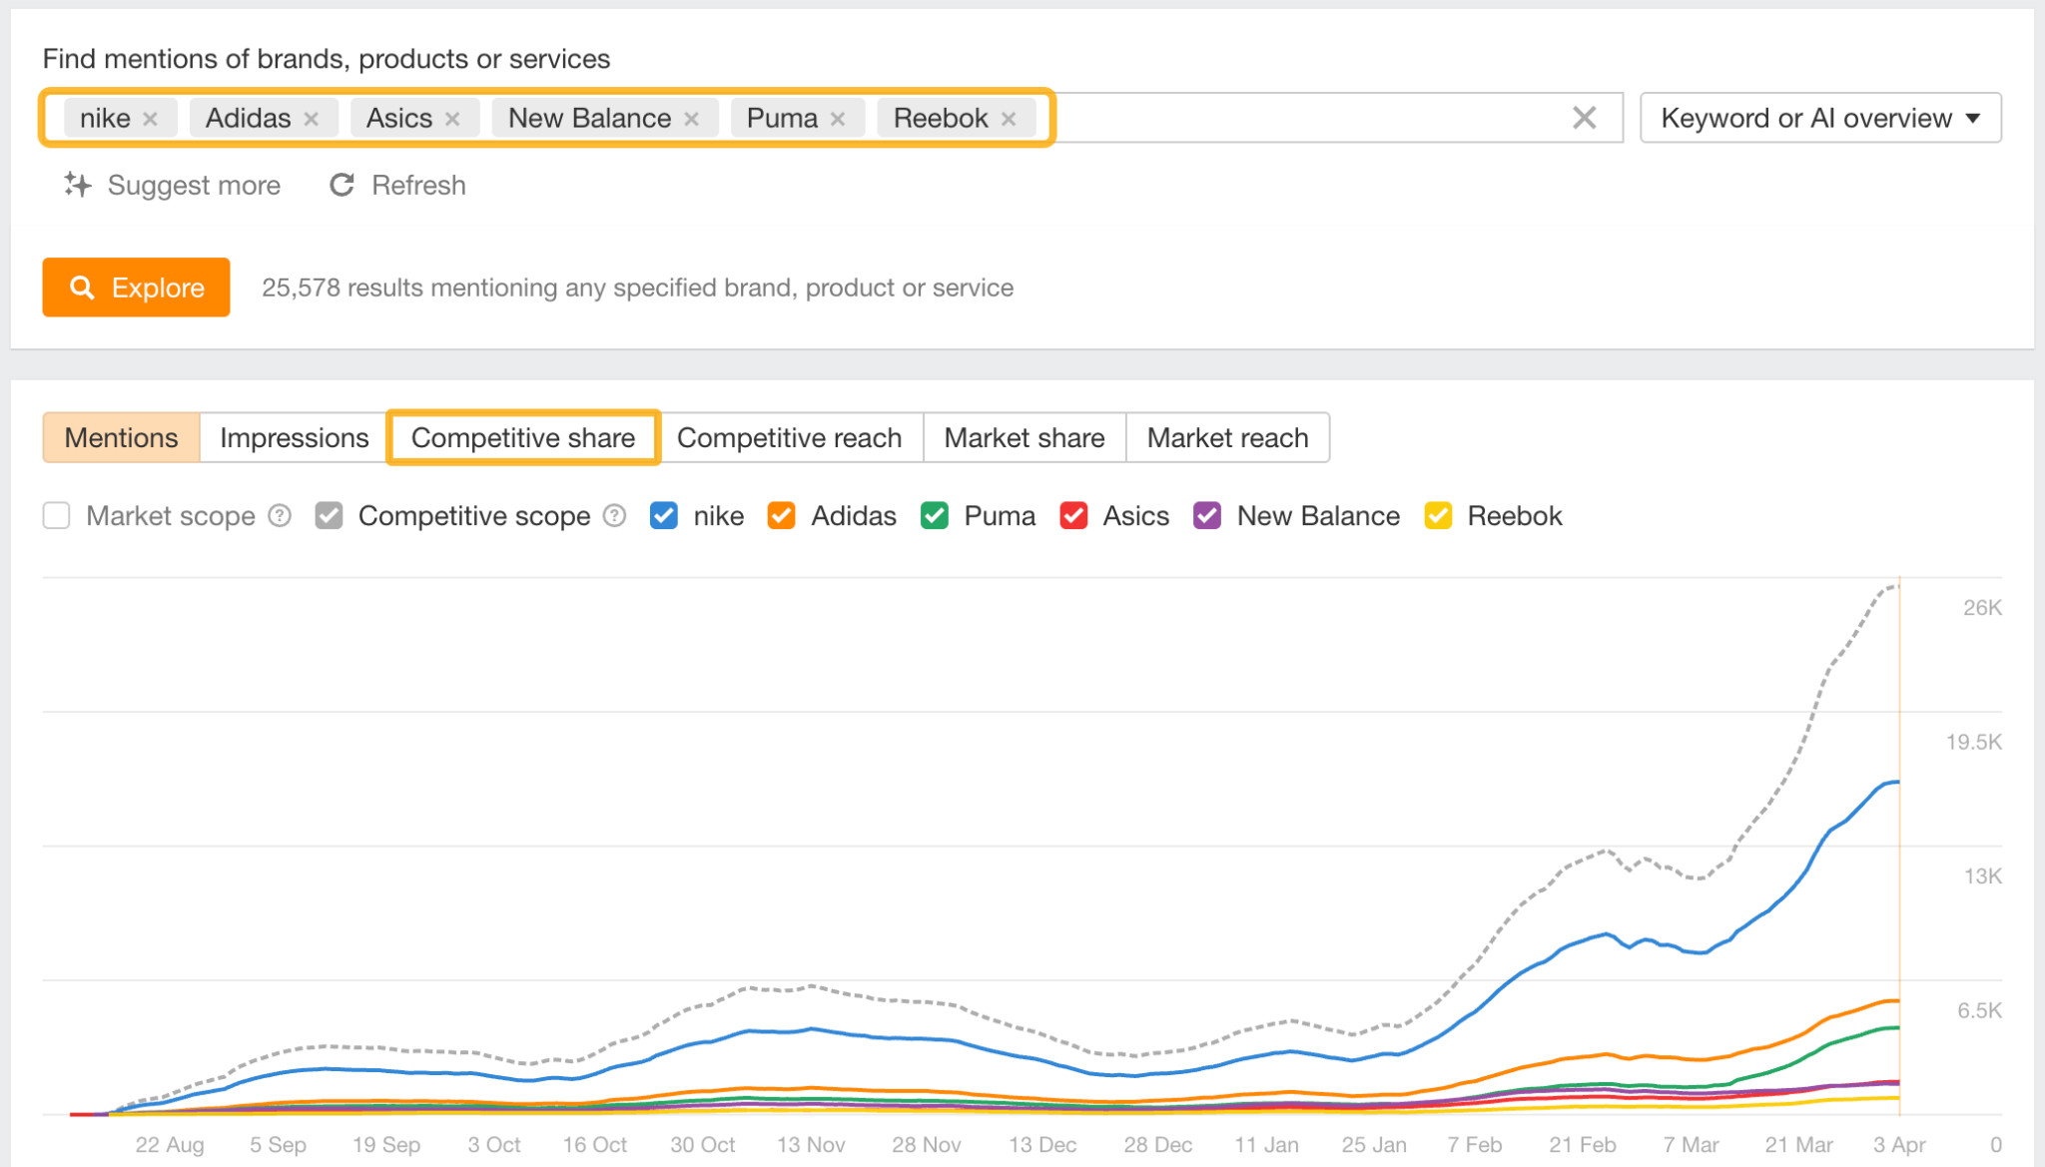This screenshot has height=1167, width=2045.
Task: Enable the Market scope checkbox
Action: pos(56,515)
